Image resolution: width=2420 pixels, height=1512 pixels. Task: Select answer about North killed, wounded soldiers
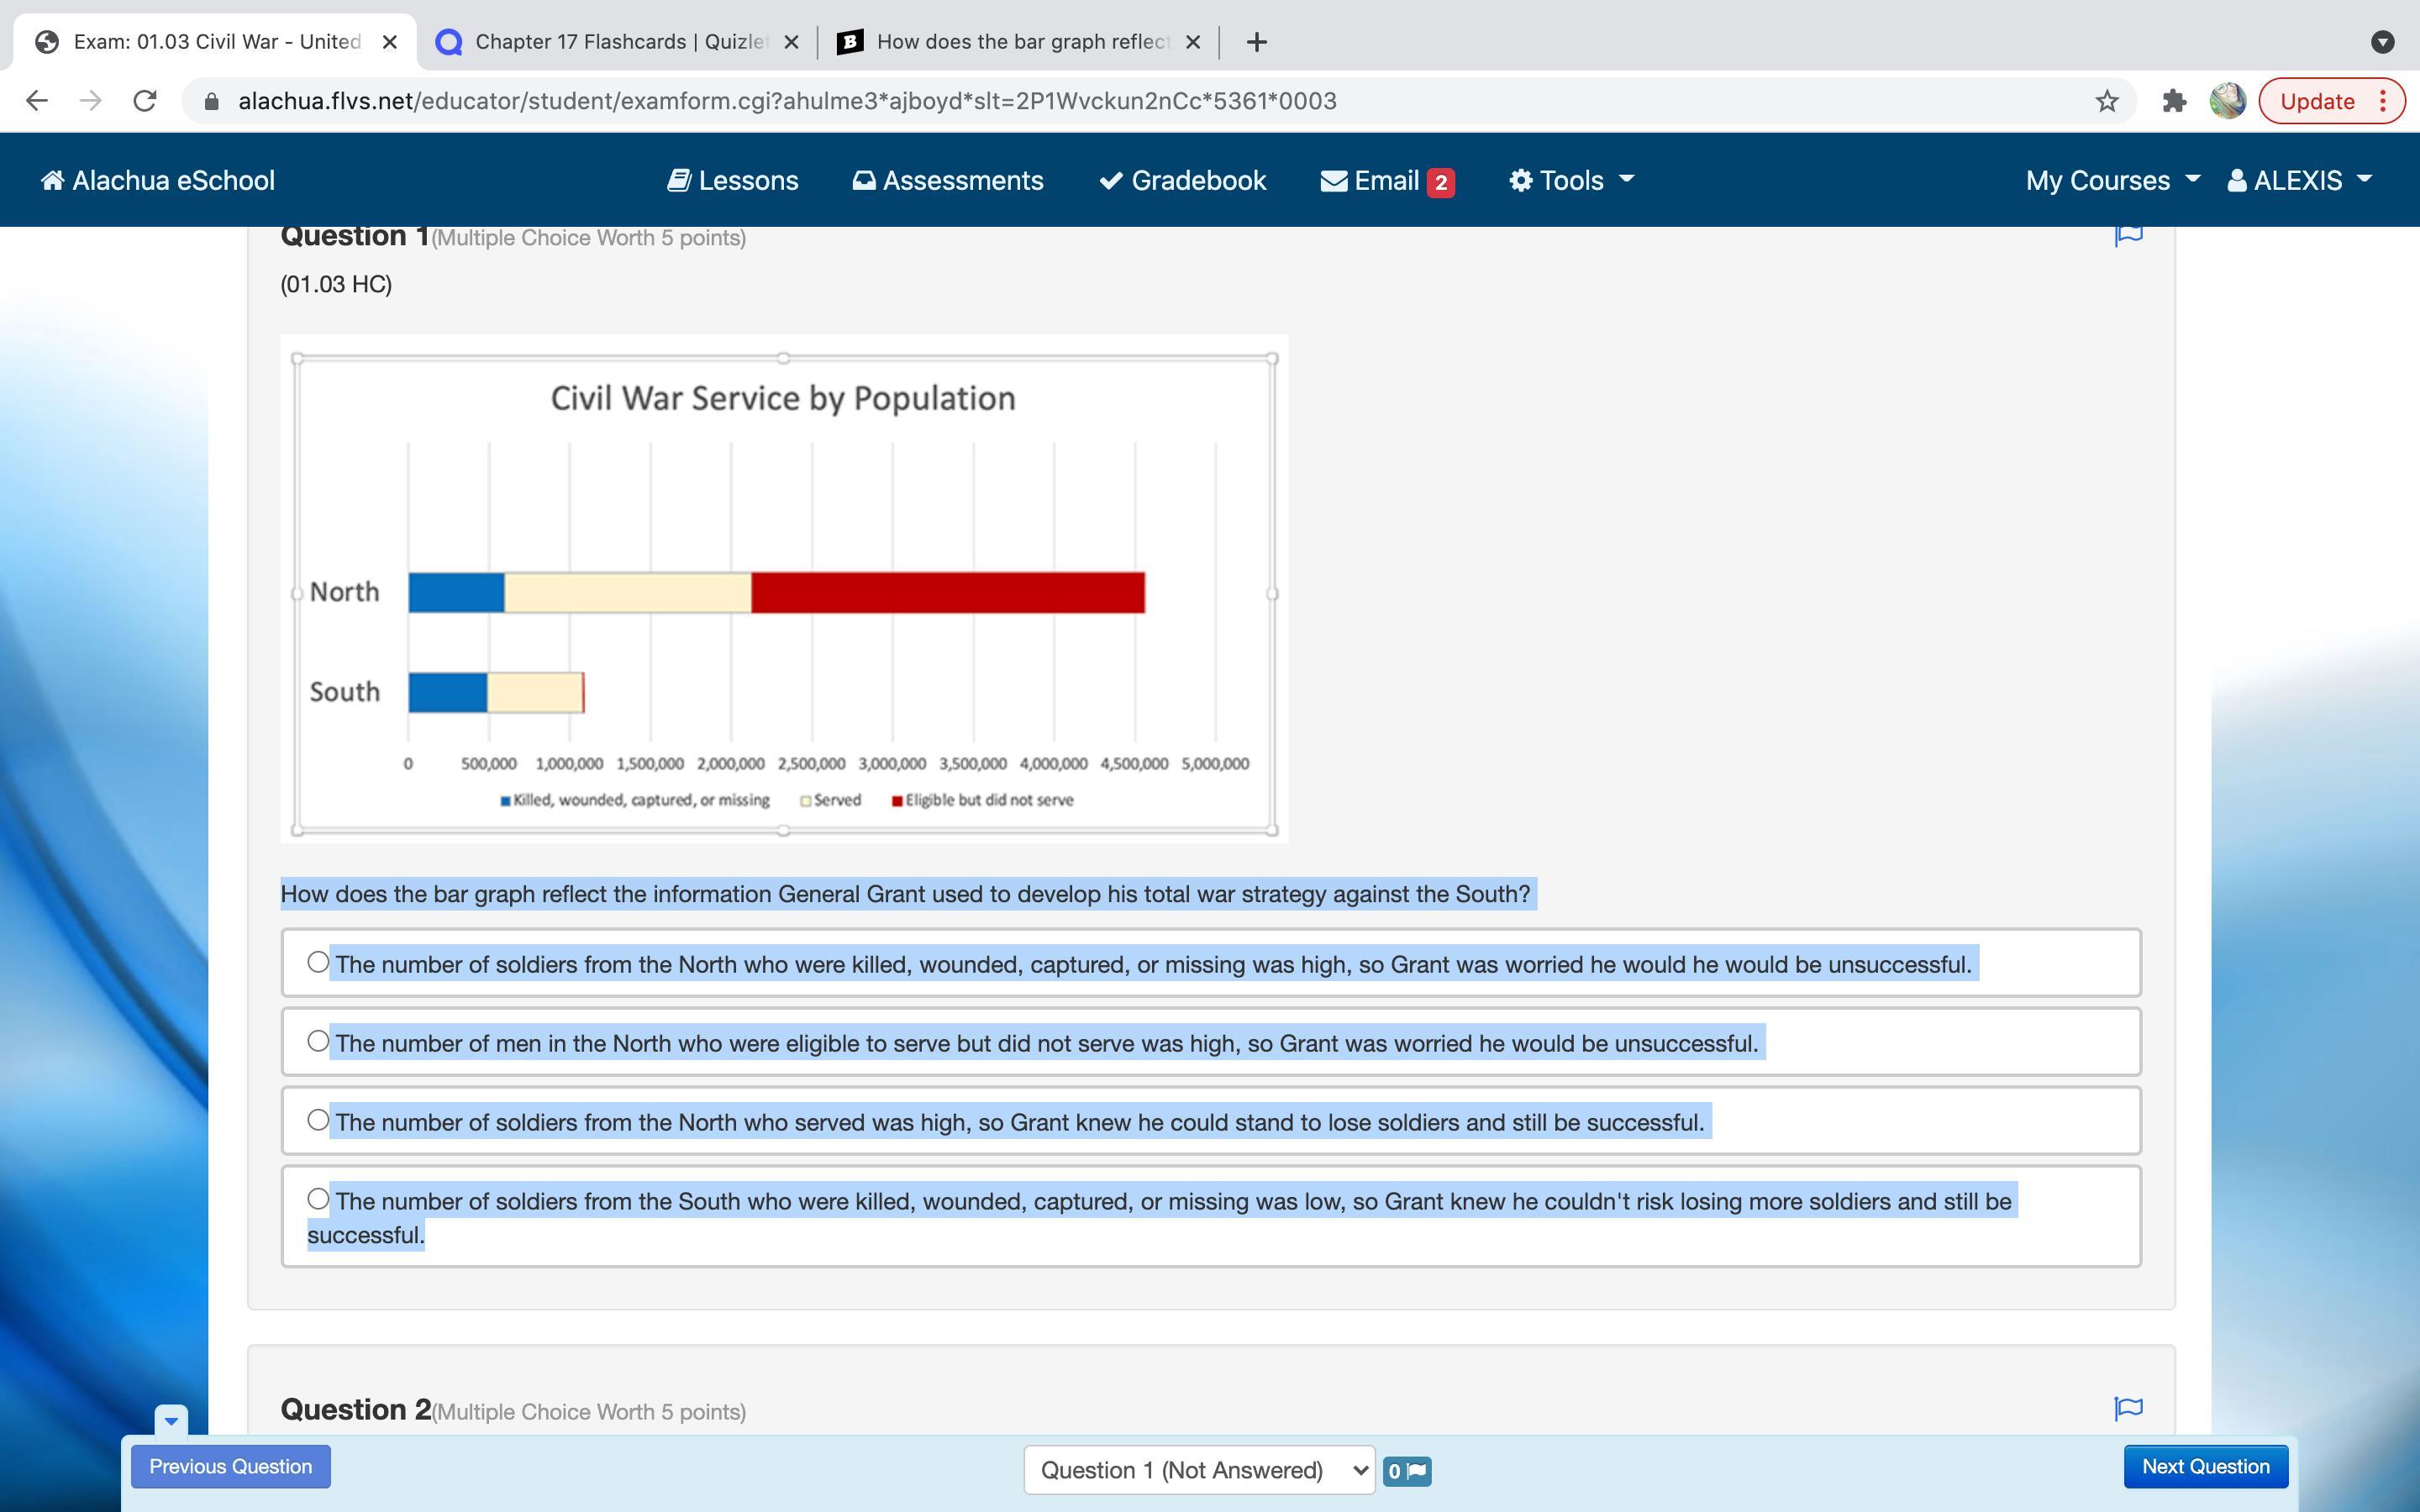point(318,962)
